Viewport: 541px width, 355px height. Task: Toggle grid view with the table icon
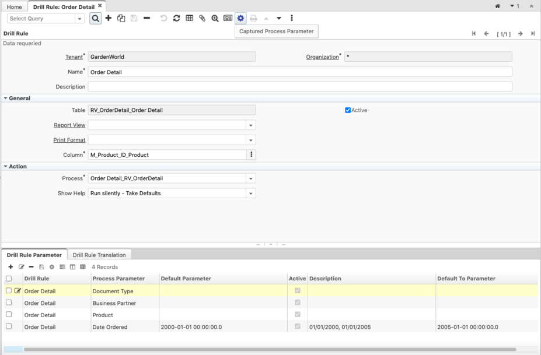coord(190,18)
